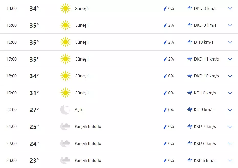The width and height of the screenshot is (238, 168).
Task: Click the sunny icon in the 14:00 row
Action: (65, 8)
